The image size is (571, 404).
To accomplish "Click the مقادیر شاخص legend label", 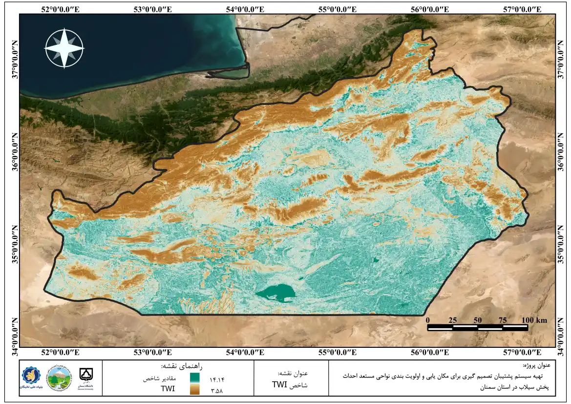I will coord(160,379).
